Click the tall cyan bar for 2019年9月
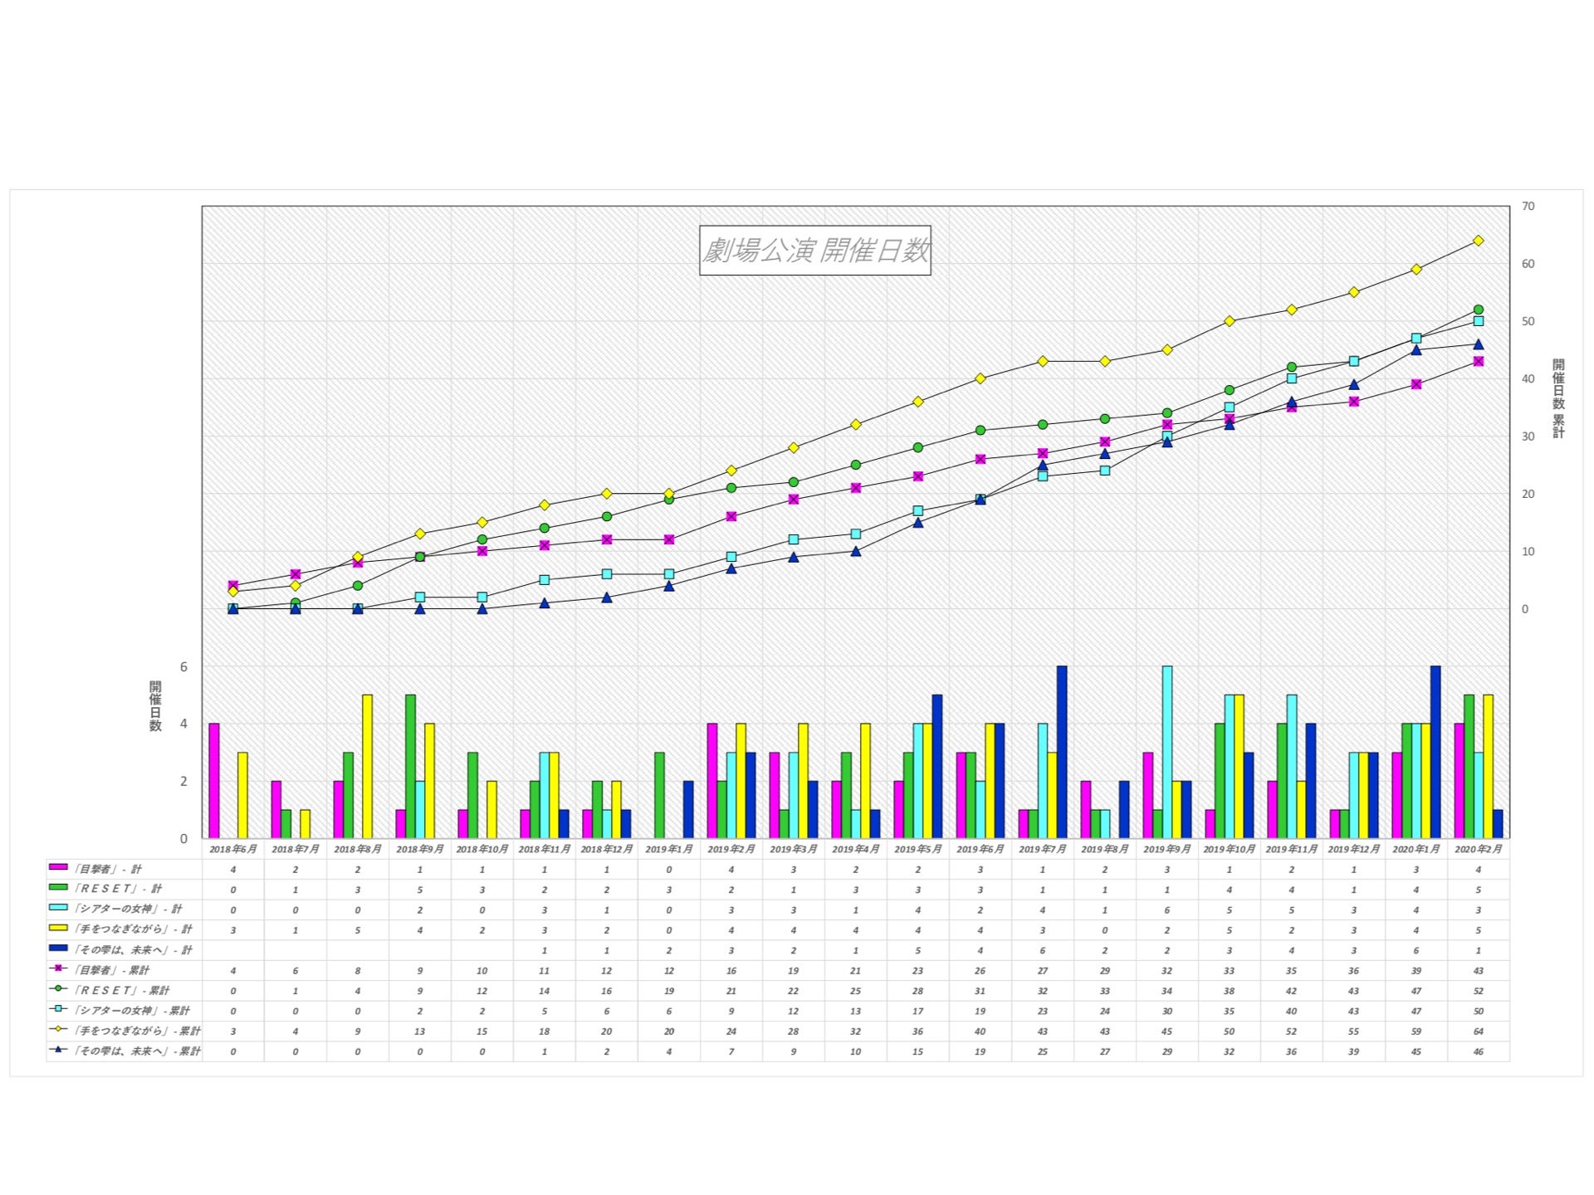 point(1166,751)
